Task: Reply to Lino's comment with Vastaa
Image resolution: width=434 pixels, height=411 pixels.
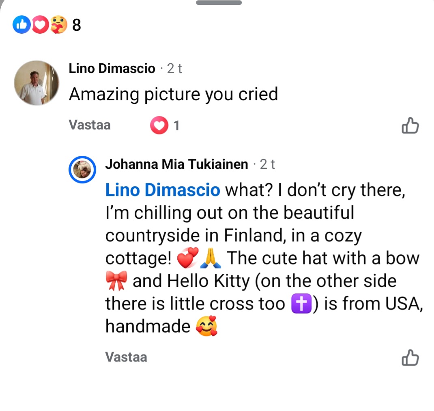Action: point(90,125)
